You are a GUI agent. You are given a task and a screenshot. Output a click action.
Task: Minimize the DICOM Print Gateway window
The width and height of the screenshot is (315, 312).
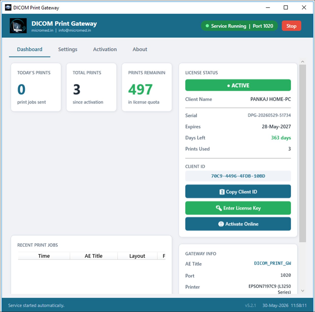tap(268, 8)
